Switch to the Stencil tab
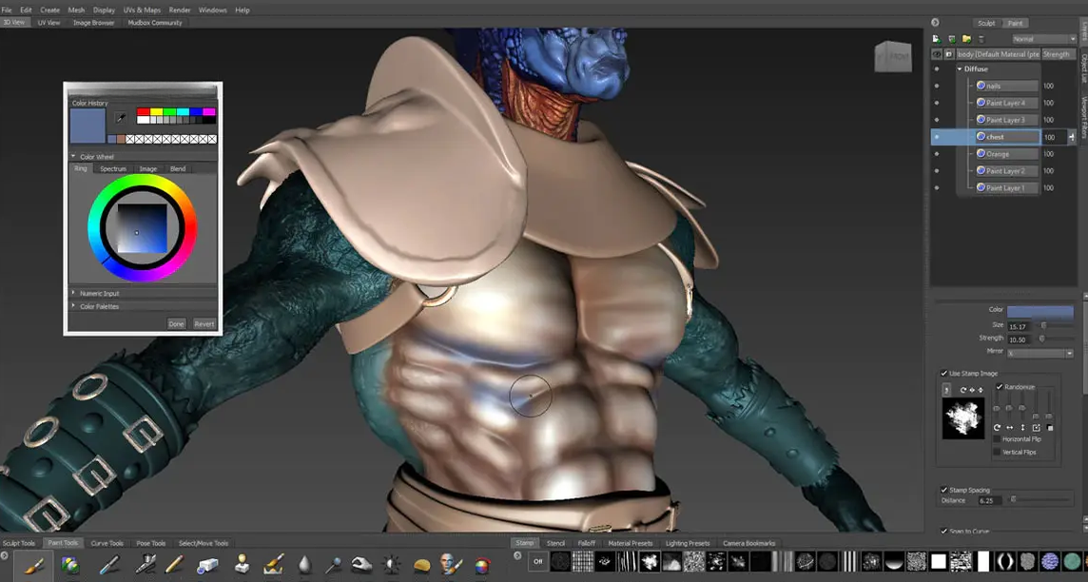1088x582 pixels. click(x=555, y=543)
